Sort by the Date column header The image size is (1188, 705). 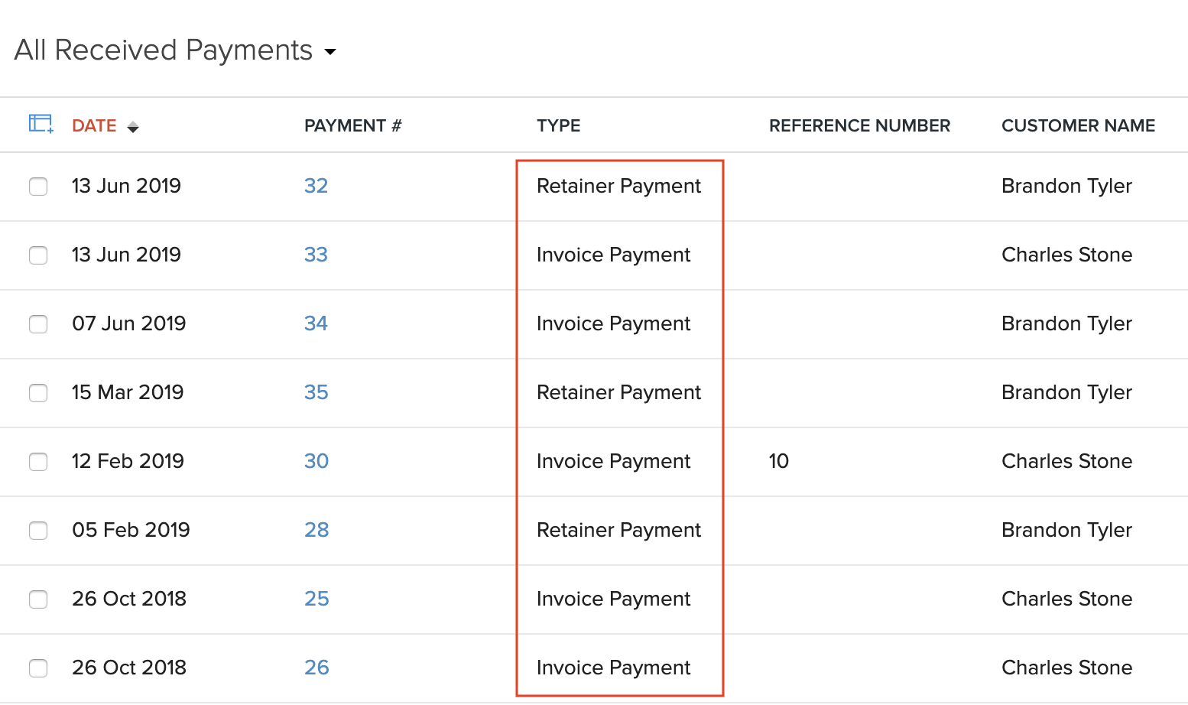tap(94, 125)
